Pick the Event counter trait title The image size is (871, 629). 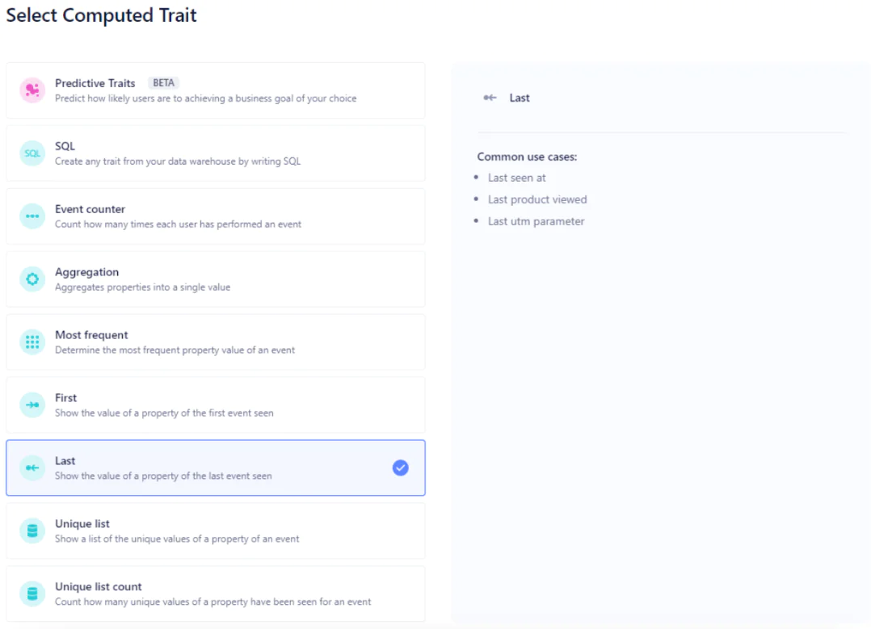[90, 209]
